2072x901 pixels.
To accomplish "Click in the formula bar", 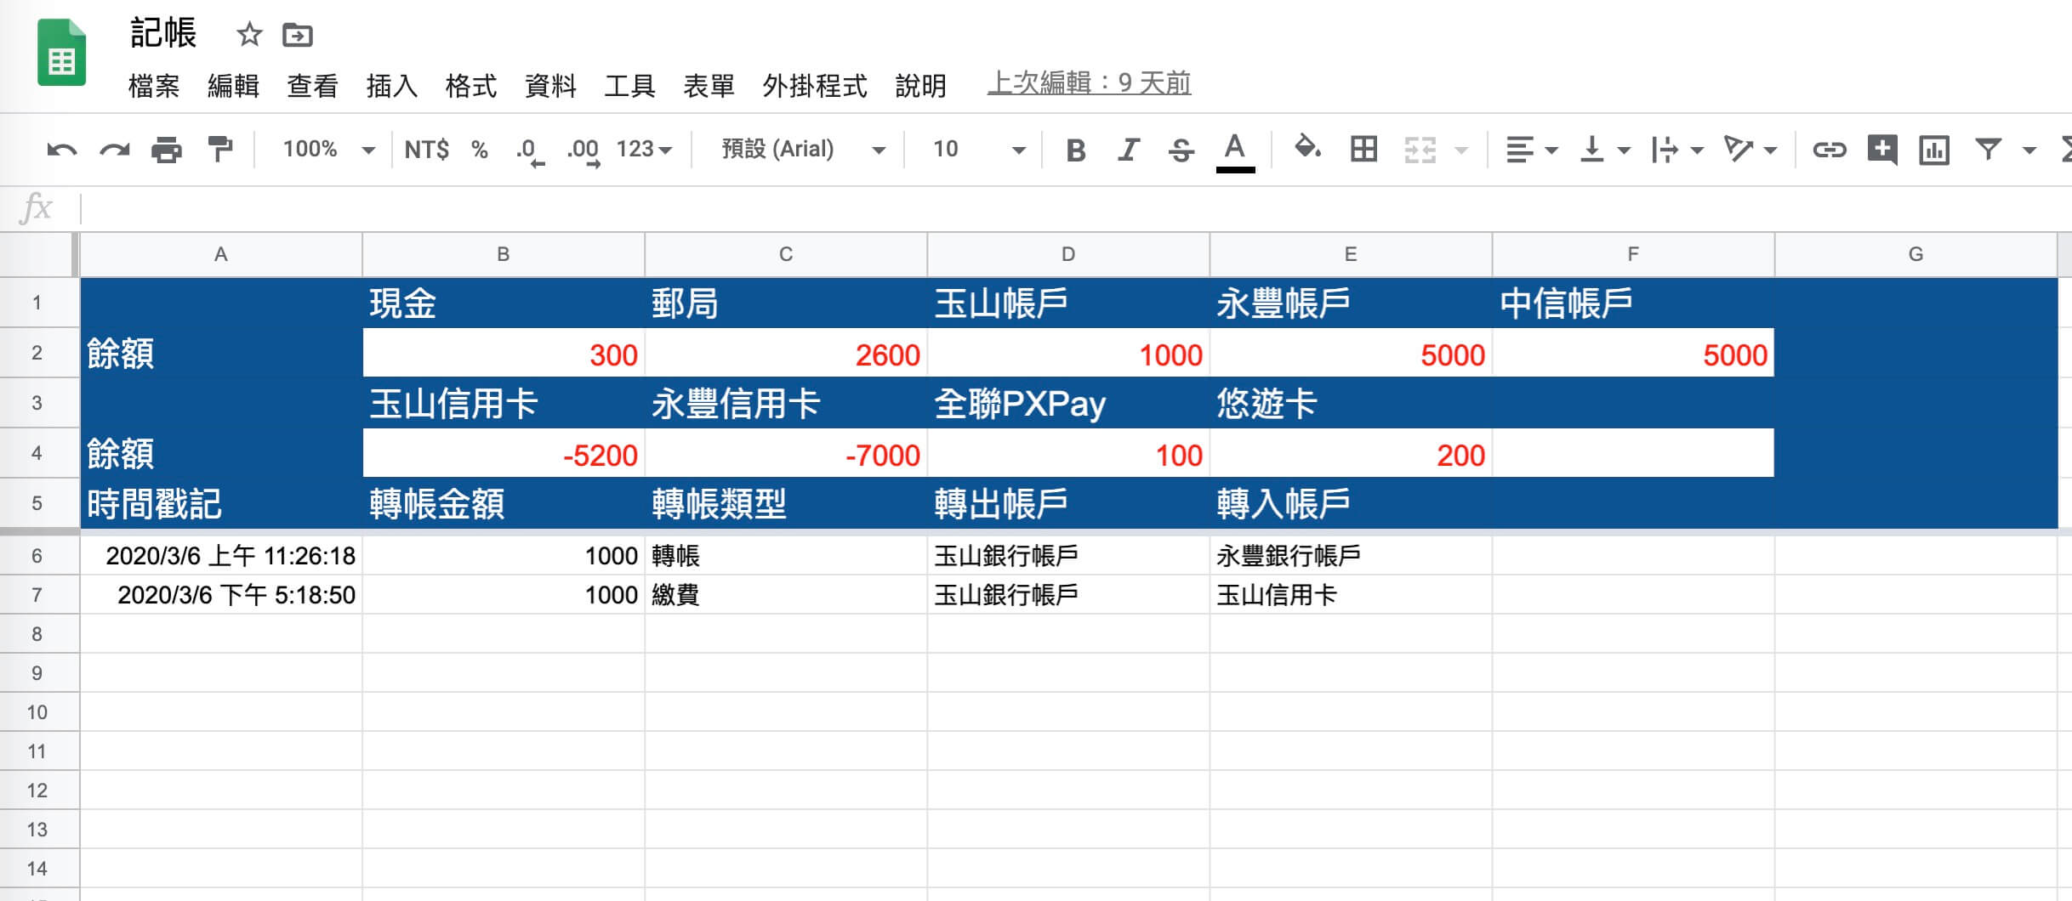I will click(1076, 208).
